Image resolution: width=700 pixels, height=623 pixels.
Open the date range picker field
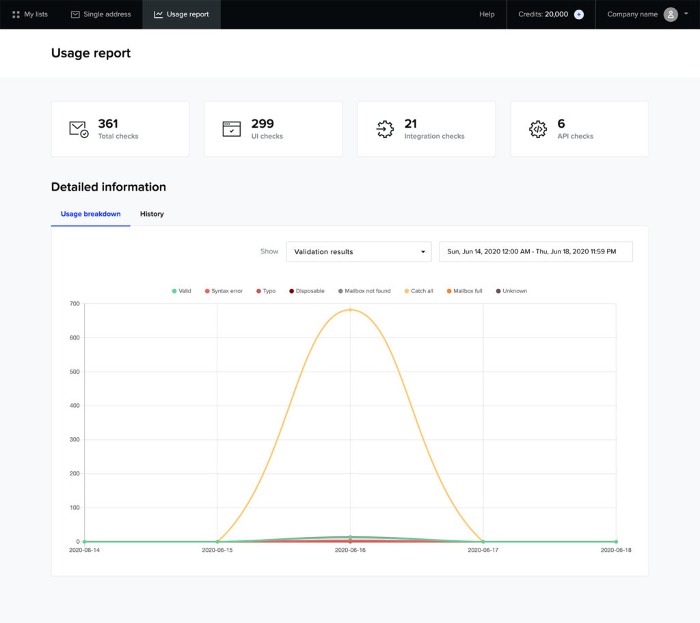pos(535,251)
